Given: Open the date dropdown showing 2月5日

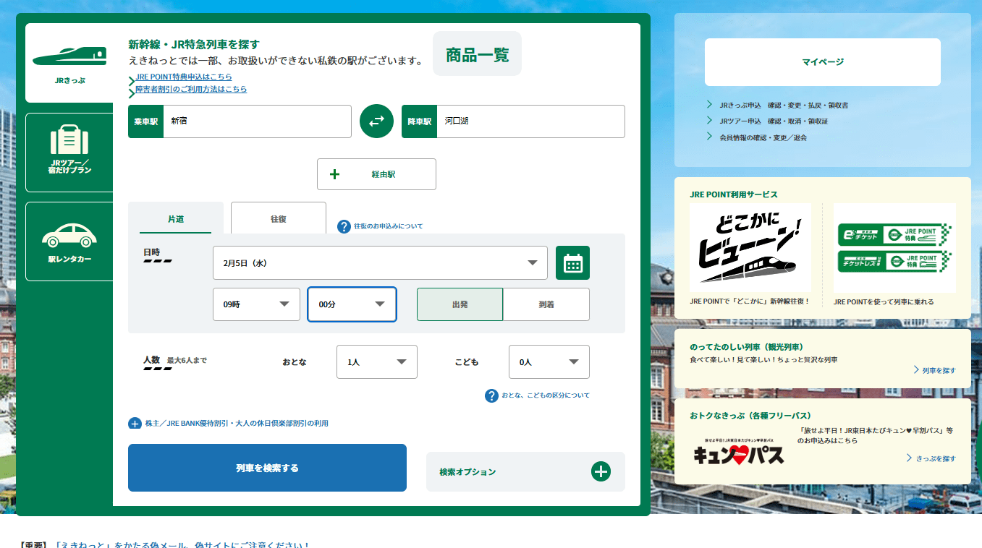Looking at the screenshot, I should [x=380, y=263].
